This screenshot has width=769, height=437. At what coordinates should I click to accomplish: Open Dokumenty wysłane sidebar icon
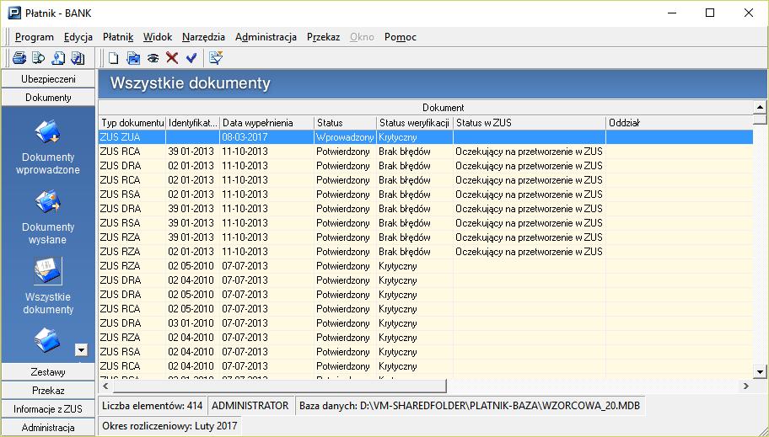pyautogui.click(x=47, y=202)
